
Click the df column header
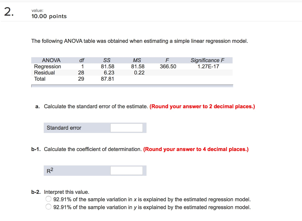click(x=82, y=60)
